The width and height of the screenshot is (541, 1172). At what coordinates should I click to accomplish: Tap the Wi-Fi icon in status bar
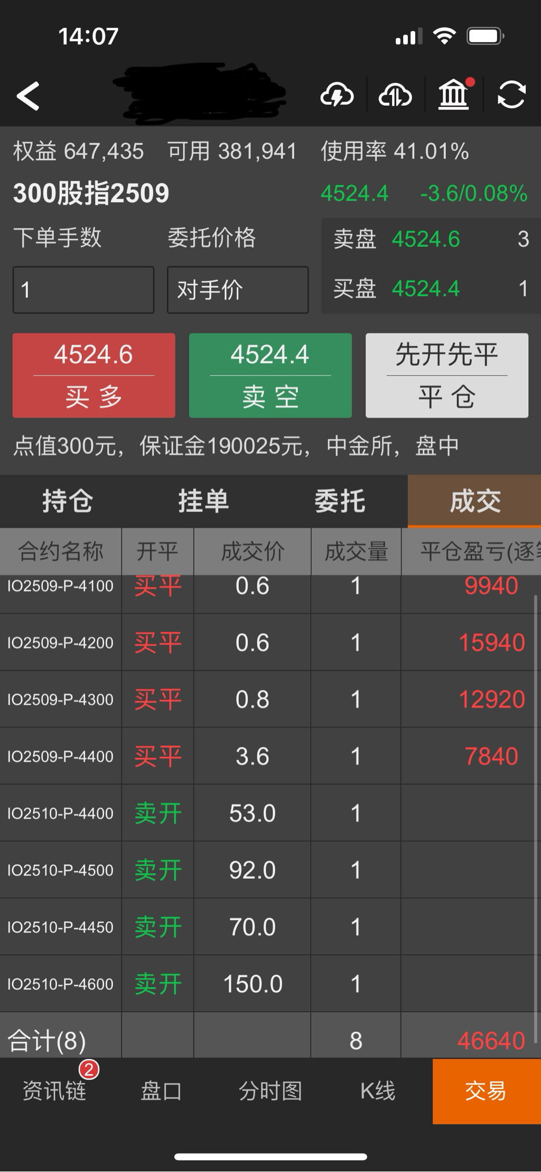point(444,36)
